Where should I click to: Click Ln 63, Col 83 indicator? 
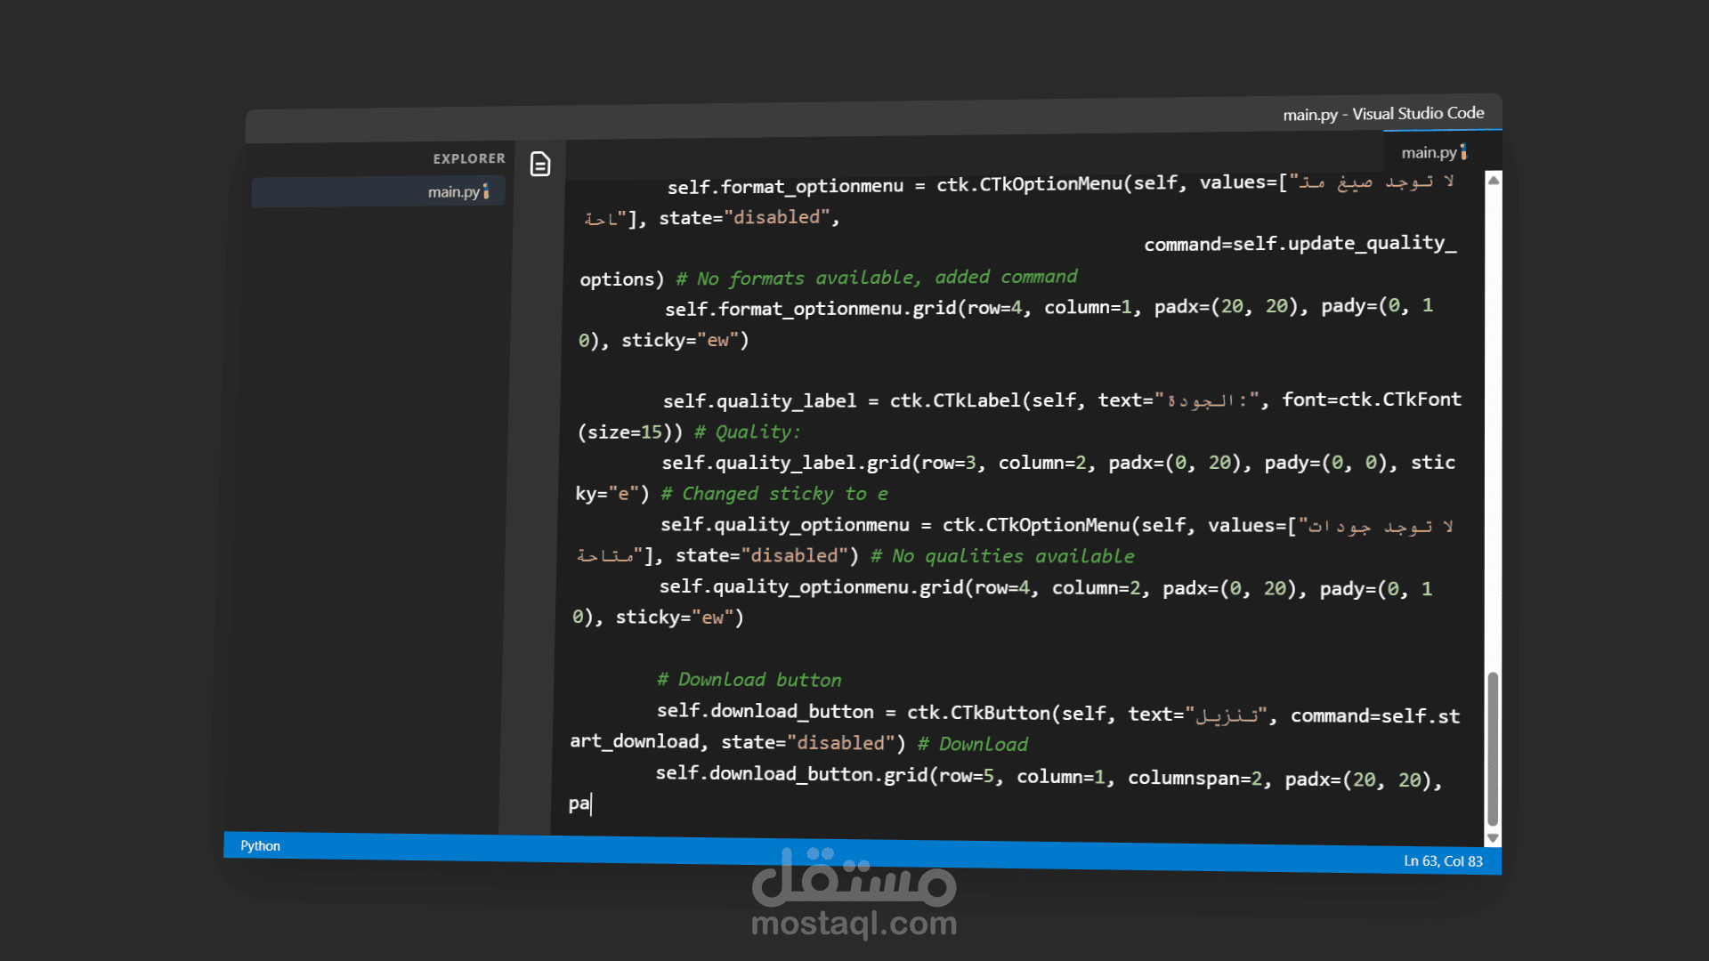[1443, 860]
